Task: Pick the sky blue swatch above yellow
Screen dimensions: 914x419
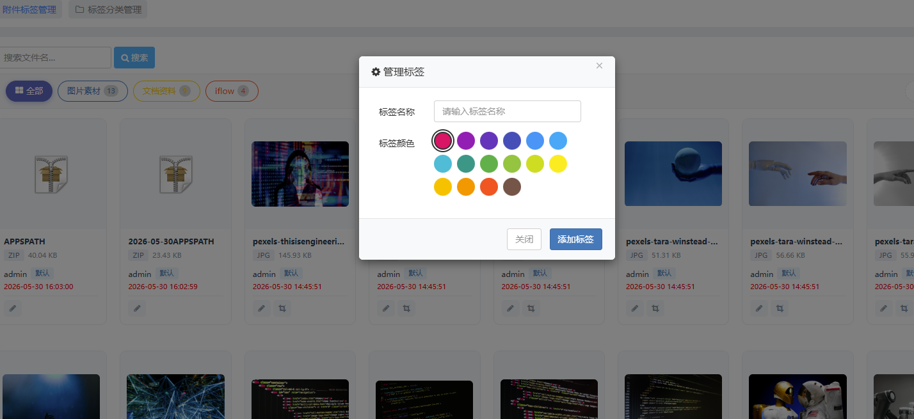Action: [x=558, y=141]
